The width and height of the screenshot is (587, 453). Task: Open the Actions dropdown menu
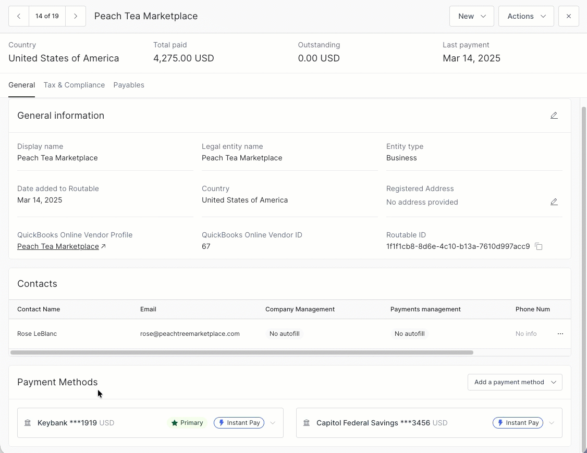tap(526, 16)
